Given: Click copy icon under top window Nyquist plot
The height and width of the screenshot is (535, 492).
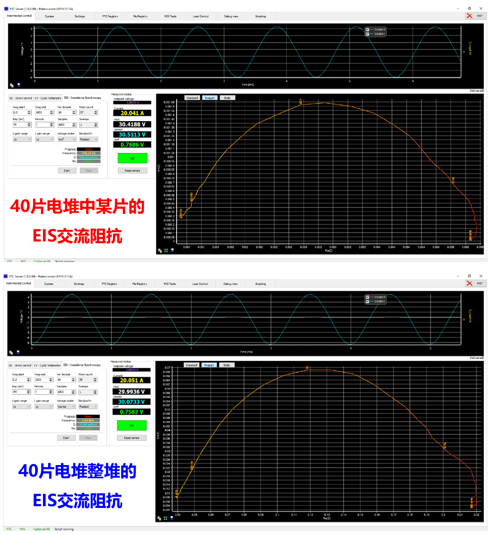Looking at the screenshot, I should tap(160, 250).
